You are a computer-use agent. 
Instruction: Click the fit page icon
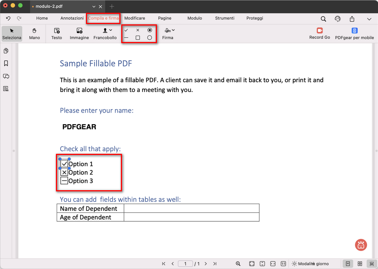click(x=251, y=264)
